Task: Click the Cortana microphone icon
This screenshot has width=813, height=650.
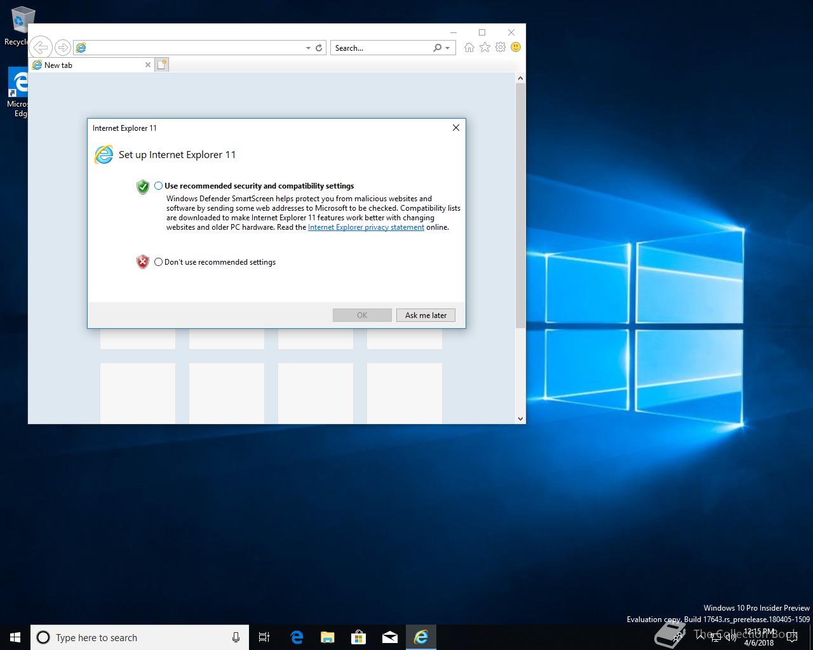Action: pos(236,637)
